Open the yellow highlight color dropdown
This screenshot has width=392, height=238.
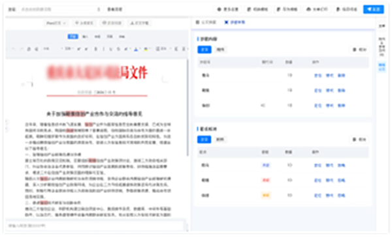click(146, 49)
